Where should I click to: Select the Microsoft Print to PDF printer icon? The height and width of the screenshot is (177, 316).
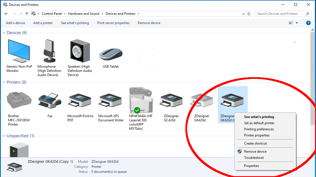(x=80, y=100)
